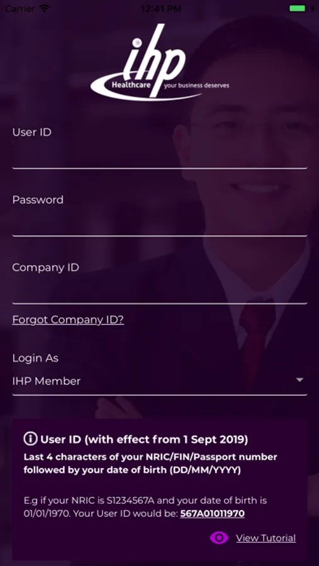Tap the Login As label
This screenshot has width=319, height=566.
click(x=35, y=358)
